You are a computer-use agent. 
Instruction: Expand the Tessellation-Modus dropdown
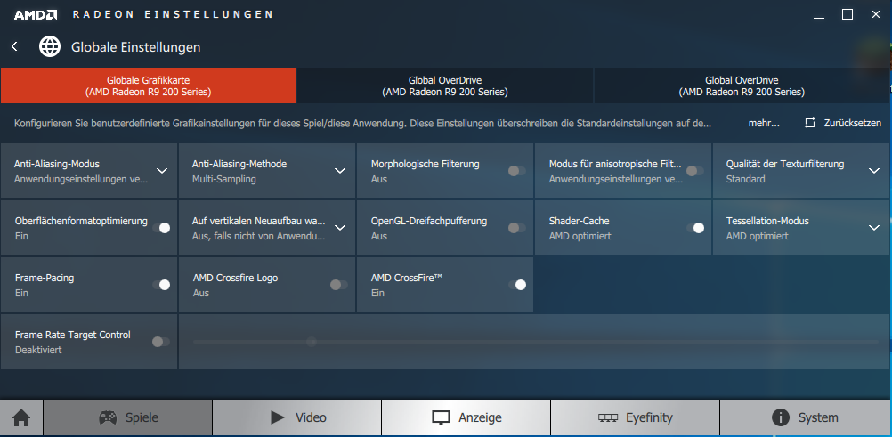pos(874,228)
